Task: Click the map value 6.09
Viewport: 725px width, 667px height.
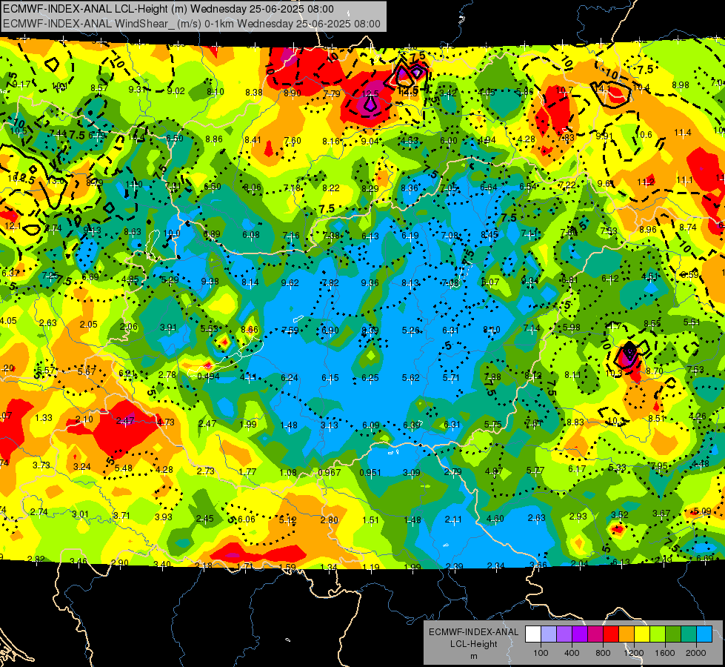Action: 370,425
